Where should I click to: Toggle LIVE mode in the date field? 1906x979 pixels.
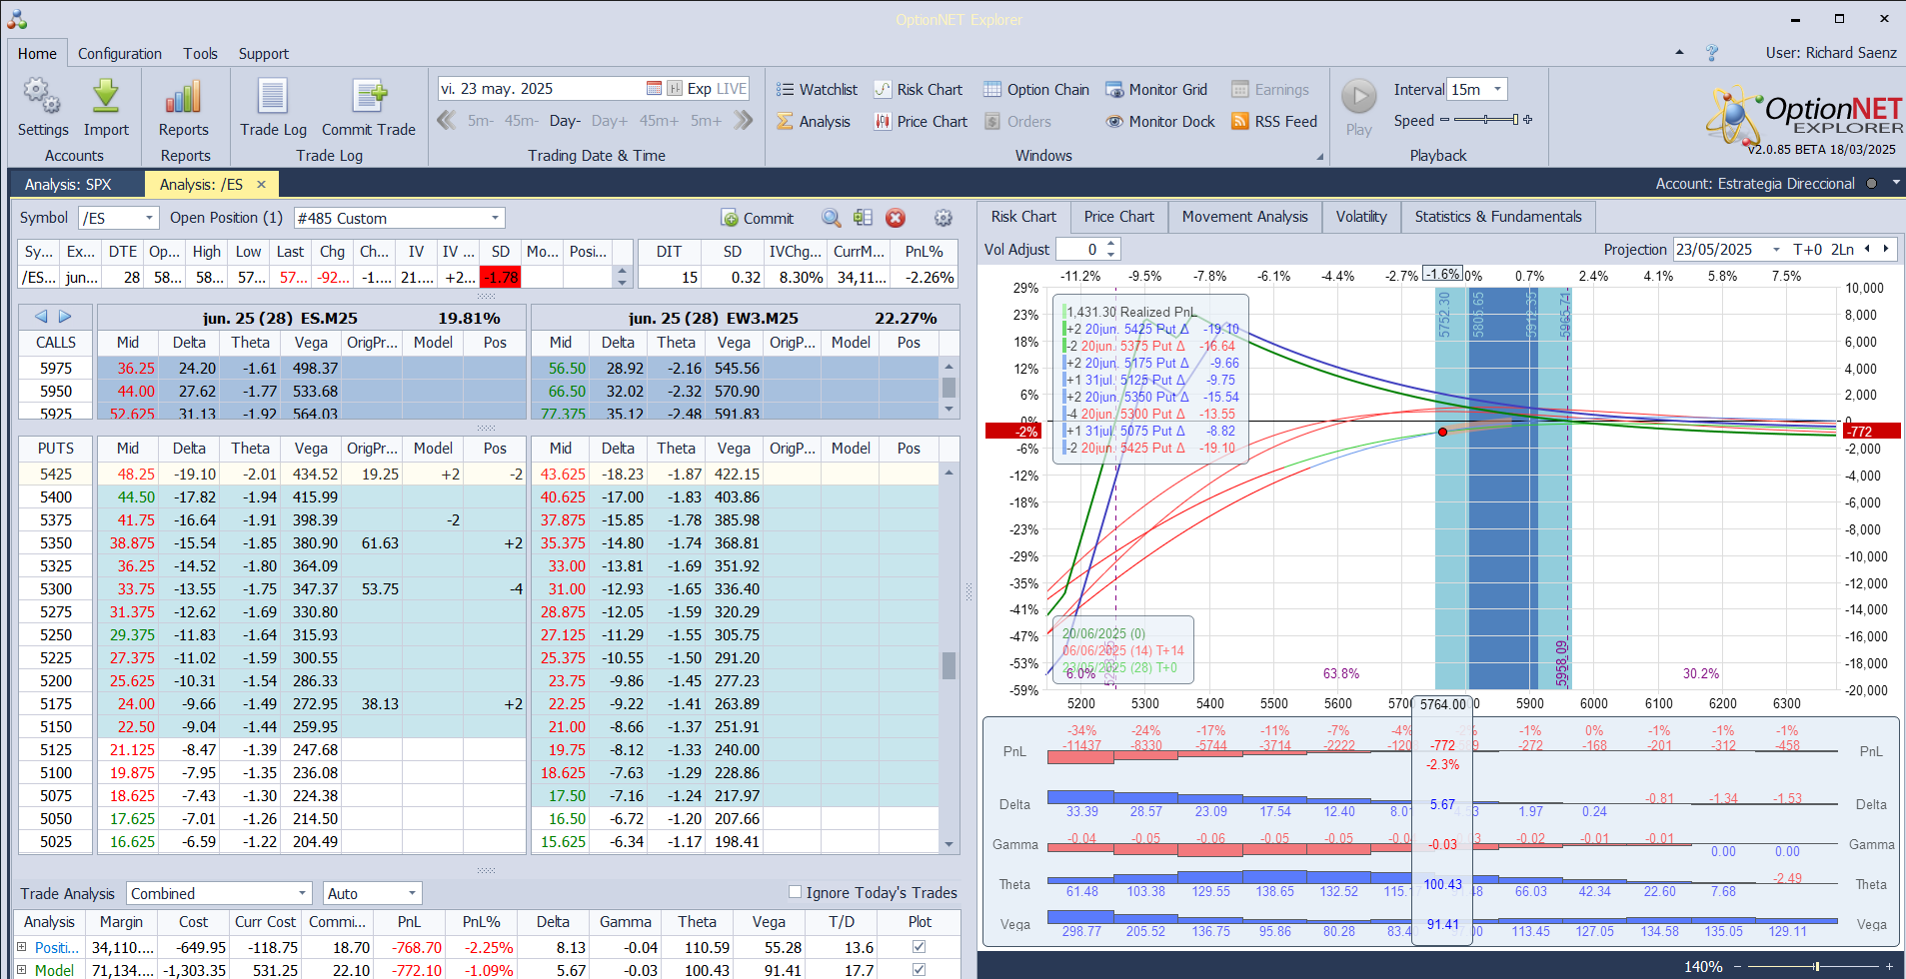pyautogui.click(x=732, y=89)
